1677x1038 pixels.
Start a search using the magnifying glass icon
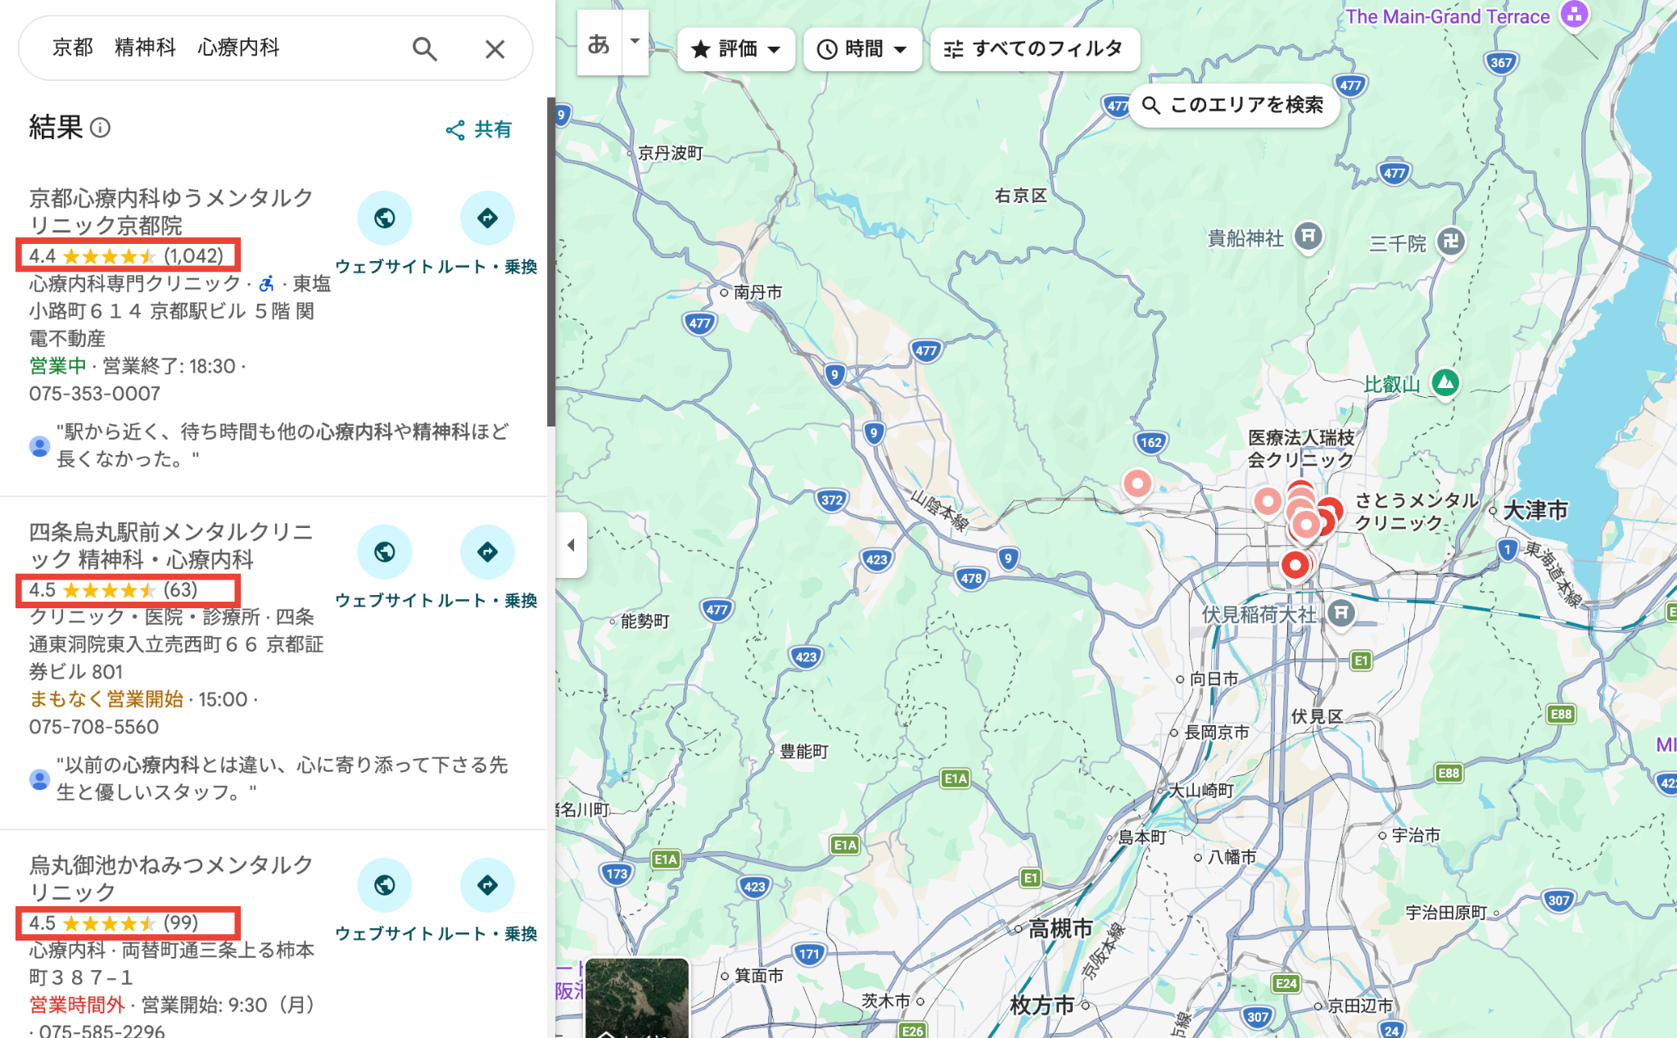(424, 49)
